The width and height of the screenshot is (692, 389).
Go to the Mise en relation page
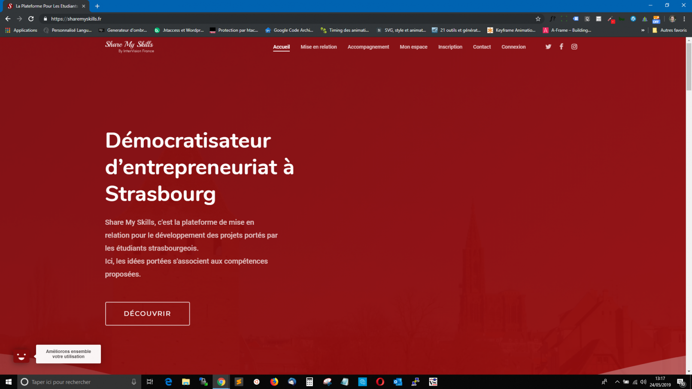[x=319, y=47]
